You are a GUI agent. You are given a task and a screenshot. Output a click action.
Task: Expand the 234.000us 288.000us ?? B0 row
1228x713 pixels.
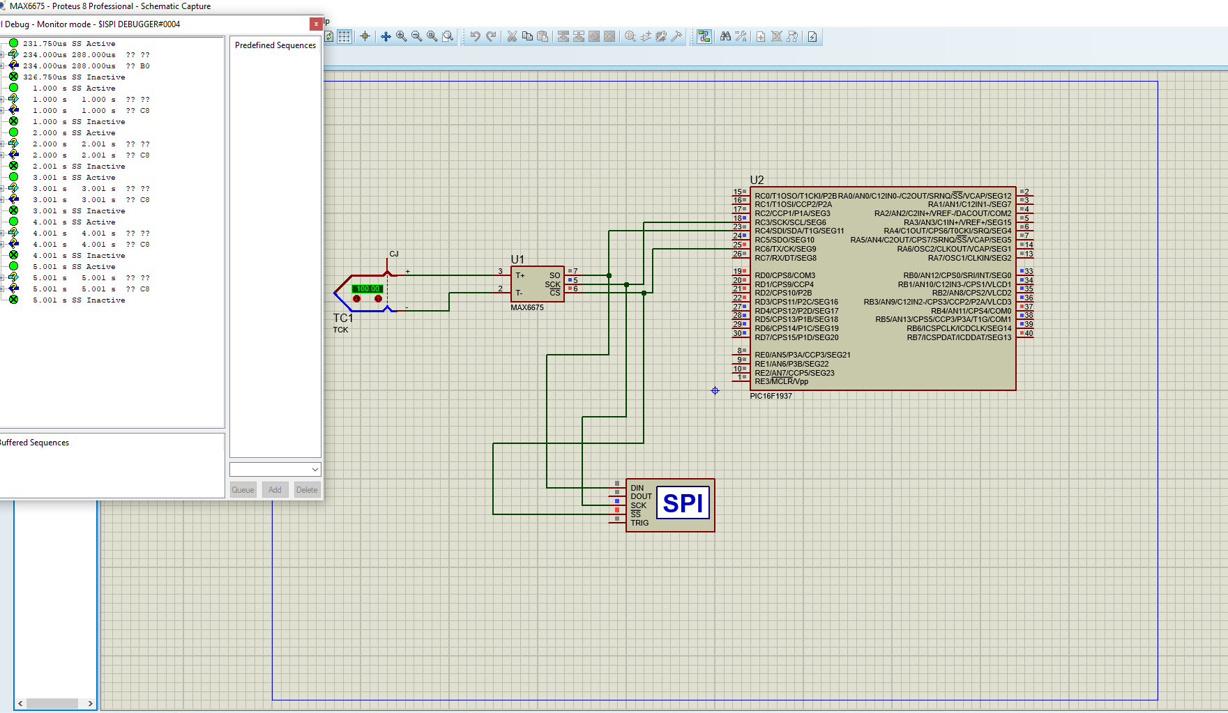tap(2, 66)
